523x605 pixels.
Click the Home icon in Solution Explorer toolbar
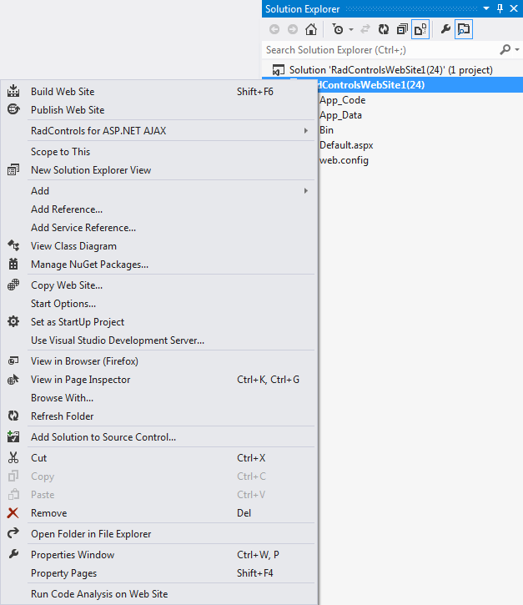coord(311,29)
